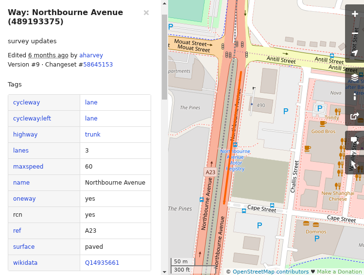Click the 'Good Bros' map label
This screenshot has height=275, width=364.
point(323,132)
